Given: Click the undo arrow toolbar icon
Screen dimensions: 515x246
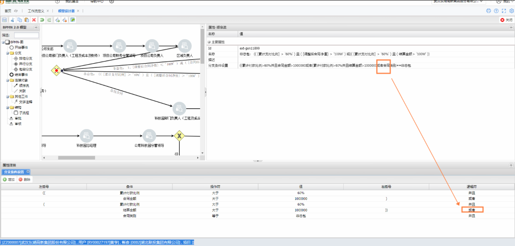Looking at the screenshot, I should click(x=42, y=20).
